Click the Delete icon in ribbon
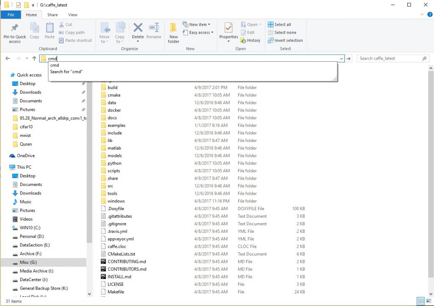The image size is (434, 306). coord(138,32)
